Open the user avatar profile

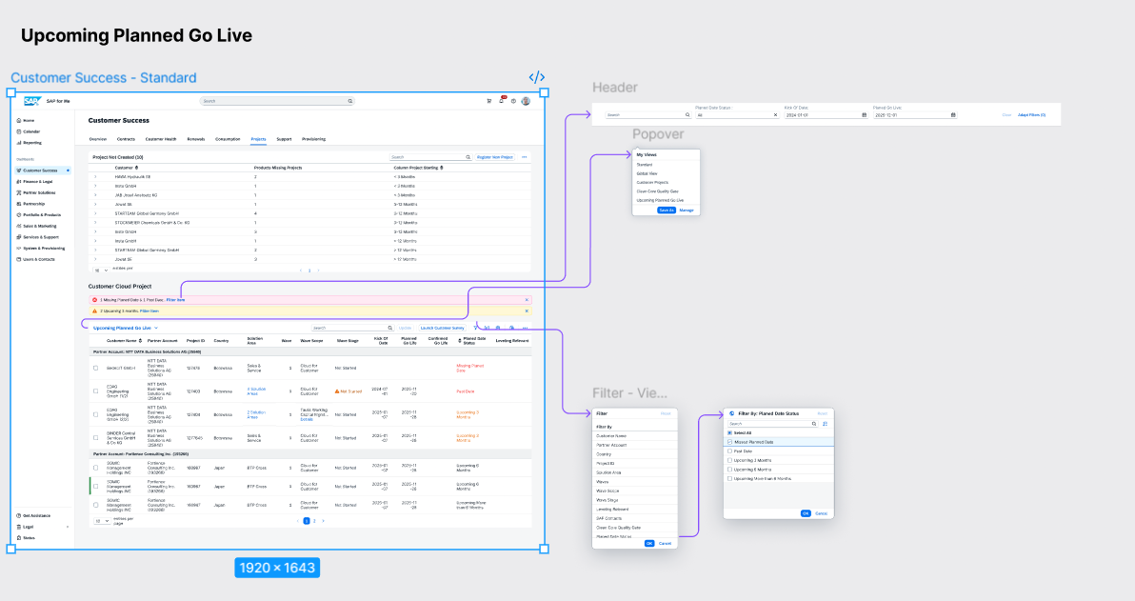click(526, 101)
